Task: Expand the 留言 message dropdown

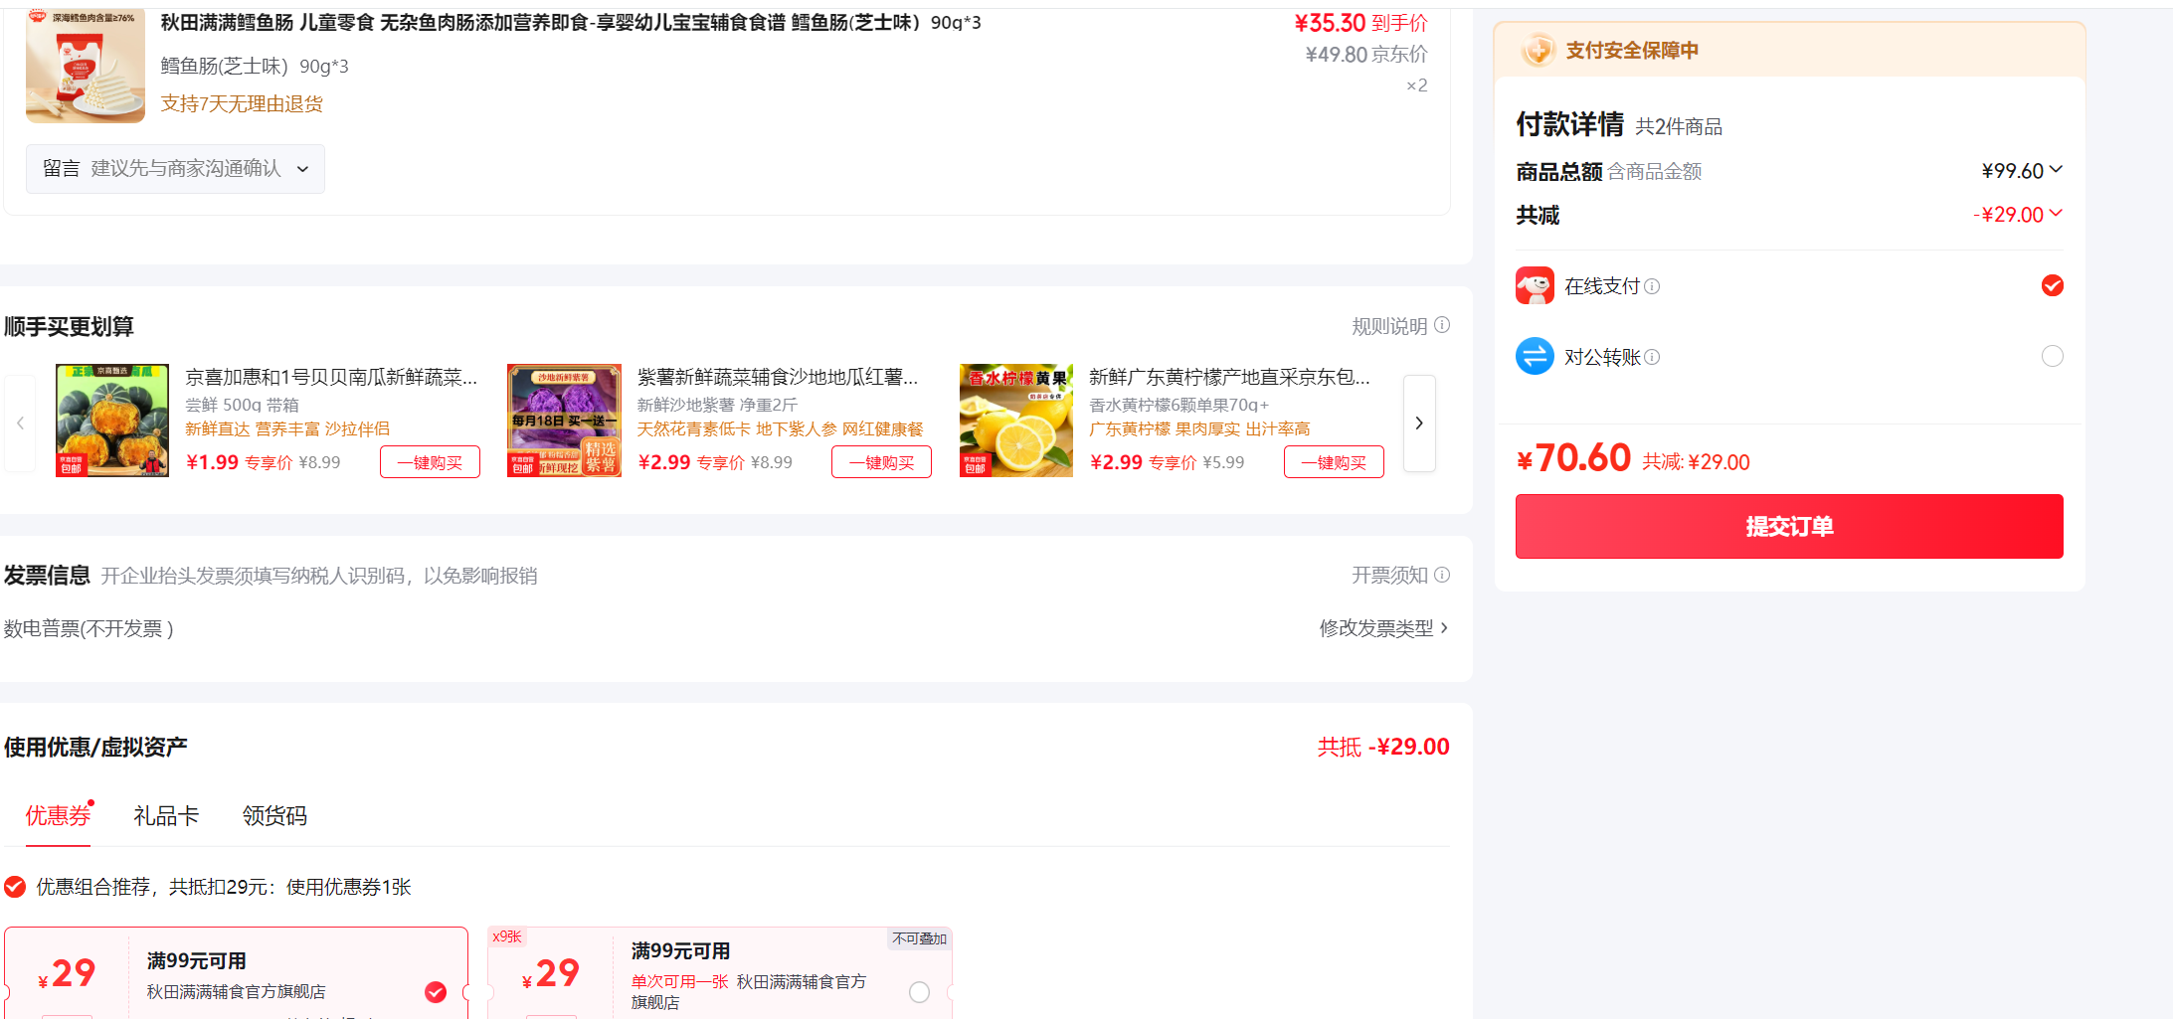Action: tap(175, 169)
